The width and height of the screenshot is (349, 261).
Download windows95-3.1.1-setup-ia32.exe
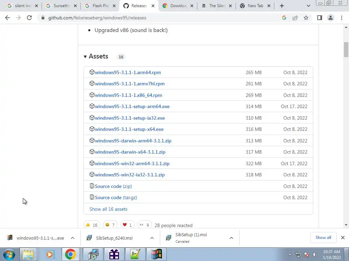point(130,118)
